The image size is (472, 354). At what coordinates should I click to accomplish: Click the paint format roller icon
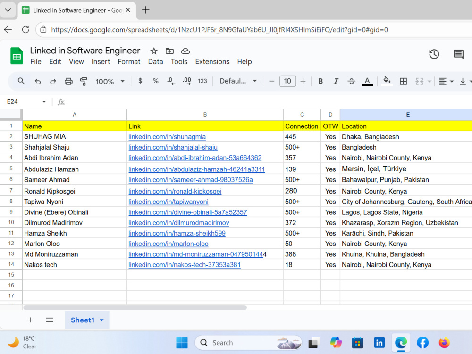84,81
